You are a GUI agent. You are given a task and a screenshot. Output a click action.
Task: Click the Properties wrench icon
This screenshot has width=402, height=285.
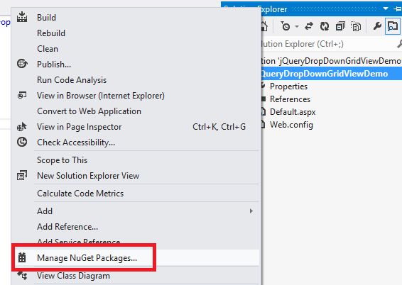click(377, 26)
